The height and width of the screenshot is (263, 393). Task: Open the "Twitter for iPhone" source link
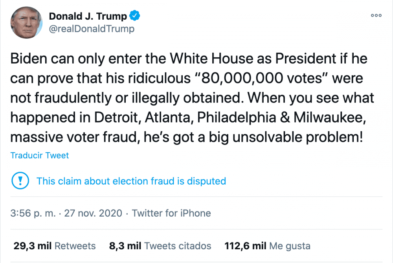click(171, 213)
